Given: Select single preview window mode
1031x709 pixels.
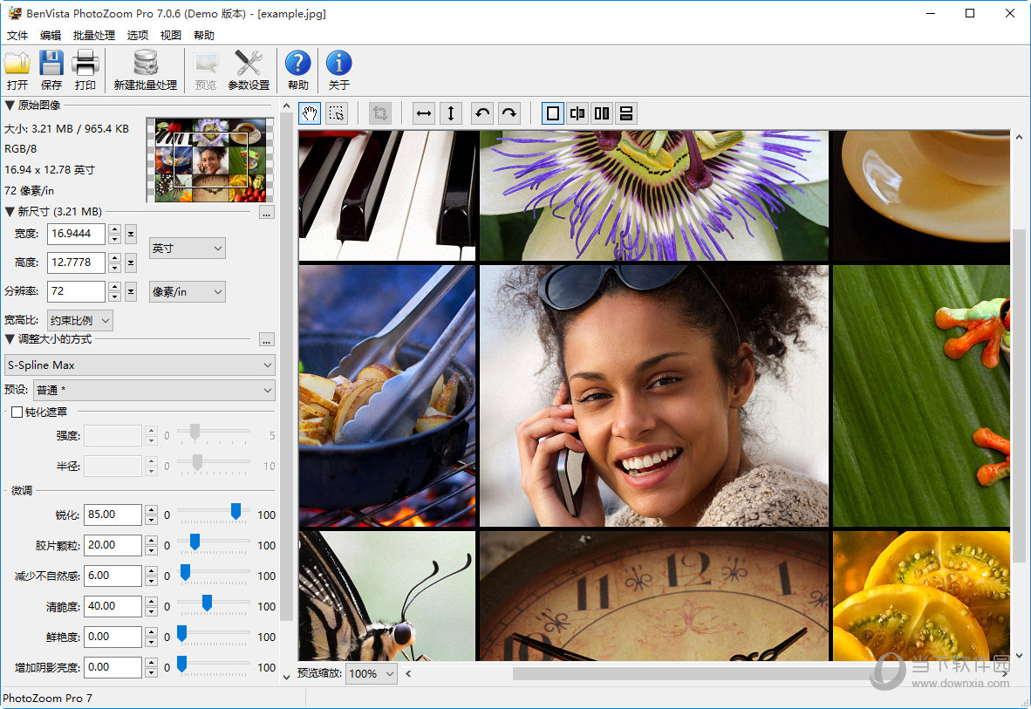Looking at the screenshot, I should tap(552, 113).
